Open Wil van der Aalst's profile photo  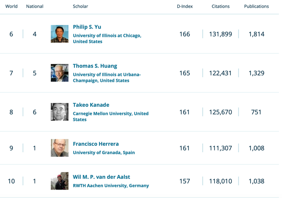point(60,181)
